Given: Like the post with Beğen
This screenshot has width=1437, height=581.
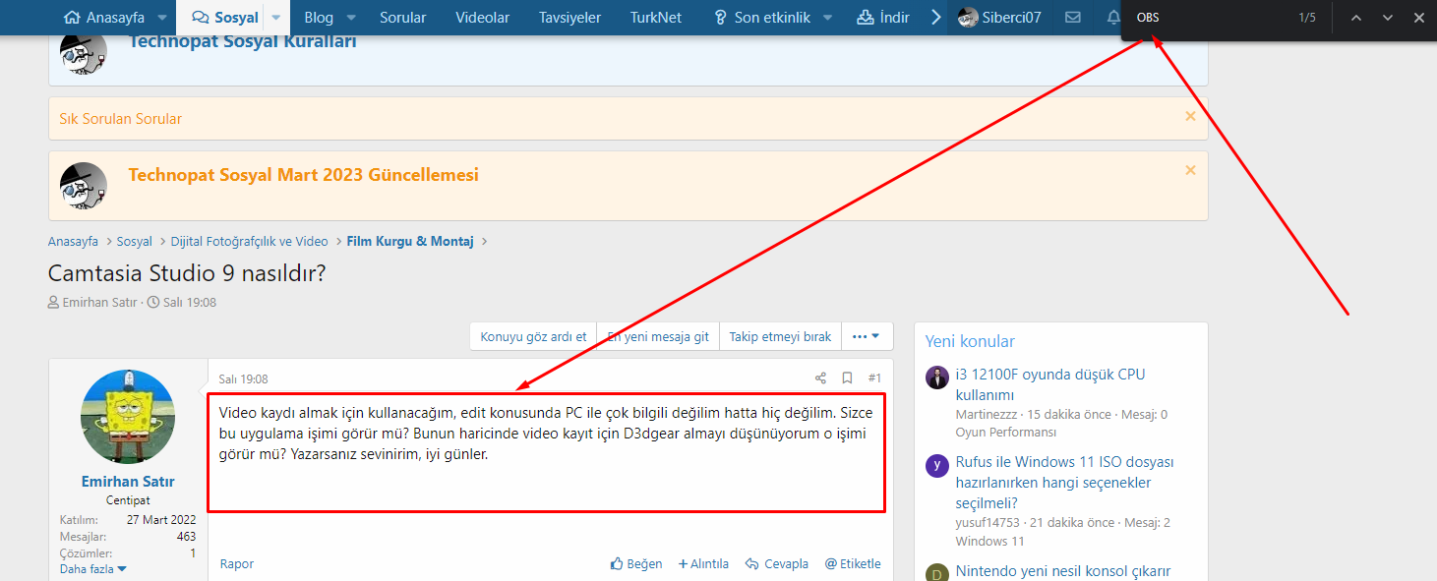Looking at the screenshot, I should pos(636,564).
